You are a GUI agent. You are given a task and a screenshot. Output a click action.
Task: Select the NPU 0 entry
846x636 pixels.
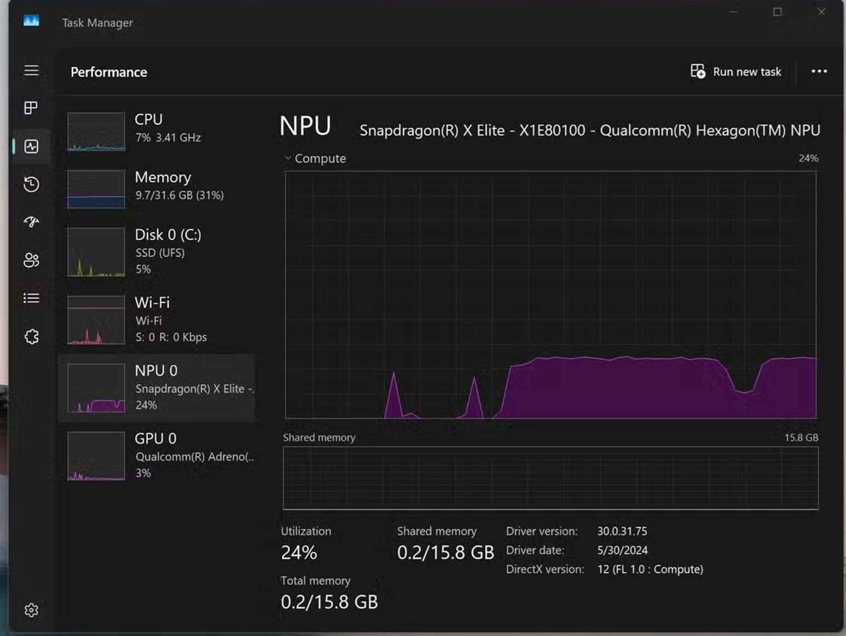pos(157,388)
